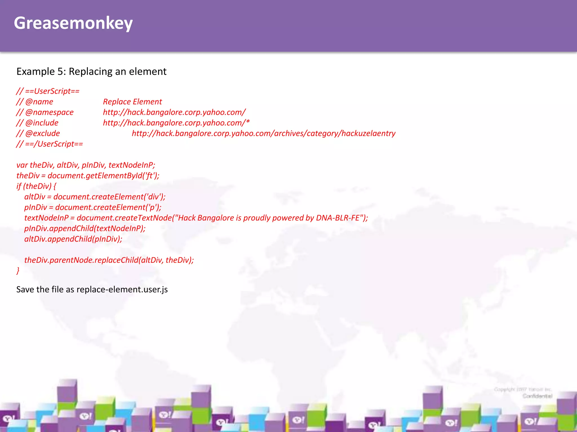Click the '// @namespace' metadata key
Viewport: 577px width, 432px height.
(45, 112)
